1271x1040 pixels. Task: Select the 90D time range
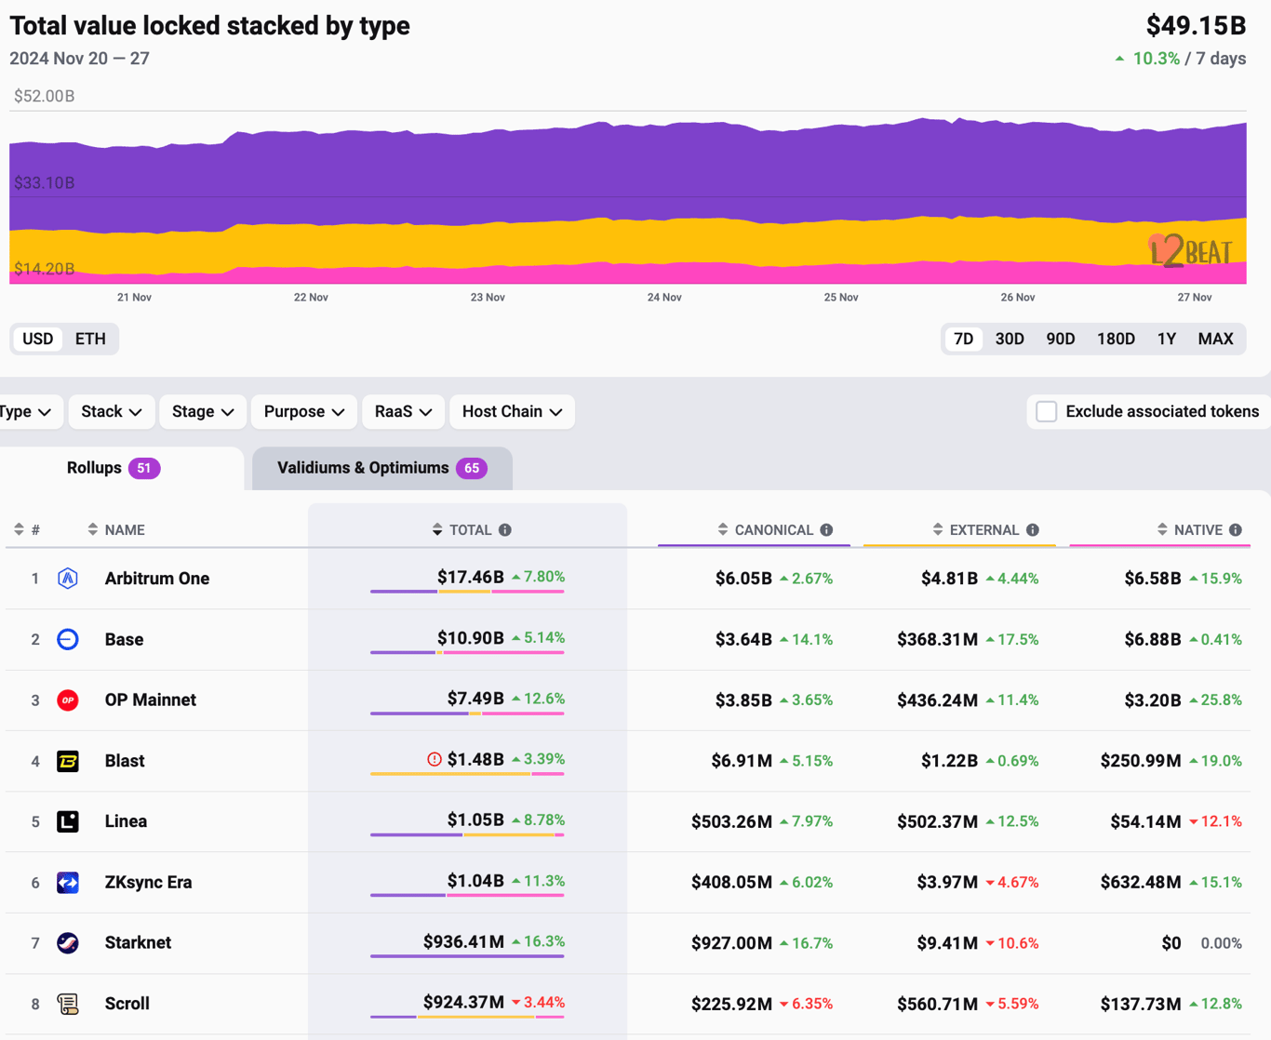point(1061,339)
